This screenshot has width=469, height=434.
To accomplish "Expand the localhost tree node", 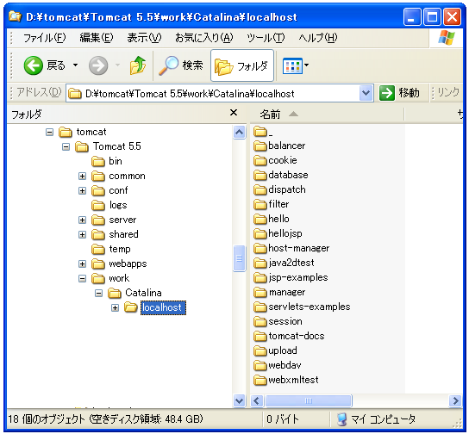I will tap(115, 307).
